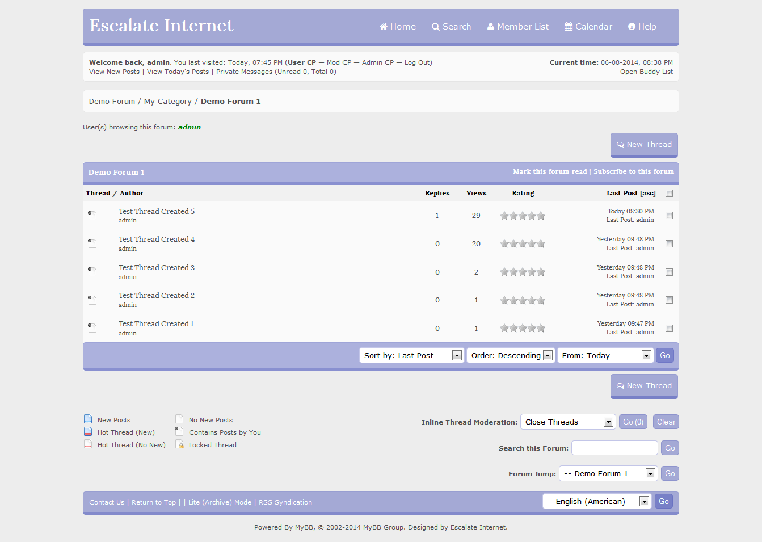Click the Help info icon
This screenshot has height=542, width=762.
pyautogui.click(x=632, y=27)
